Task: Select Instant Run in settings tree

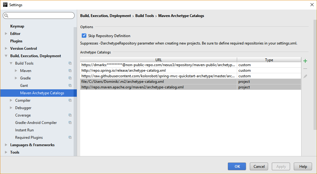Action: [x=24, y=130]
